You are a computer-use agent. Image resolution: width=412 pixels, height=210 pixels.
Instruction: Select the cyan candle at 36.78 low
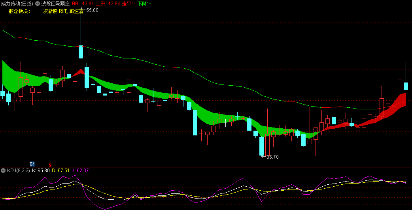pos(261,146)
